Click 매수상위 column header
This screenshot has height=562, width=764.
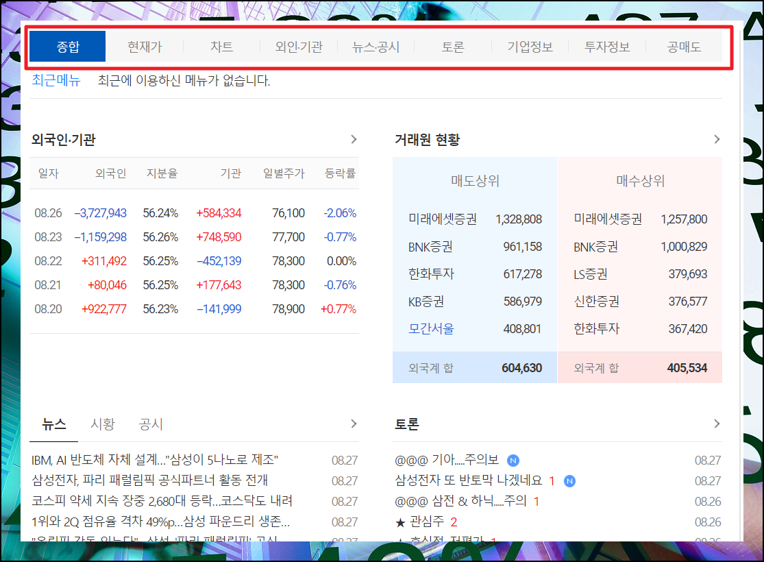(640, 181)
